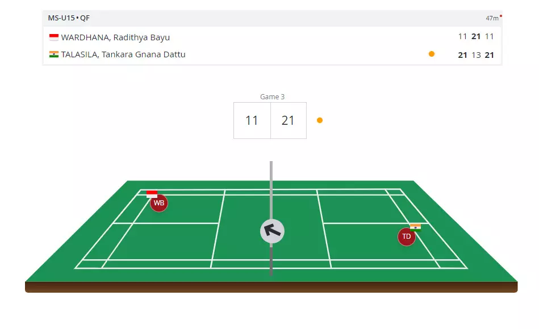Click the WB player marker on court
The height and width of the screenshot is (329, 539).
pos(159,203)
